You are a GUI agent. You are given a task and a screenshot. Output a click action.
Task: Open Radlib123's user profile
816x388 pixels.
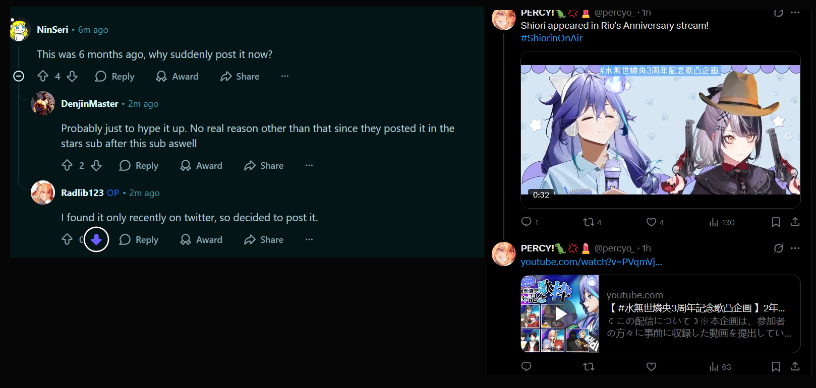click(x=82, y=192)
